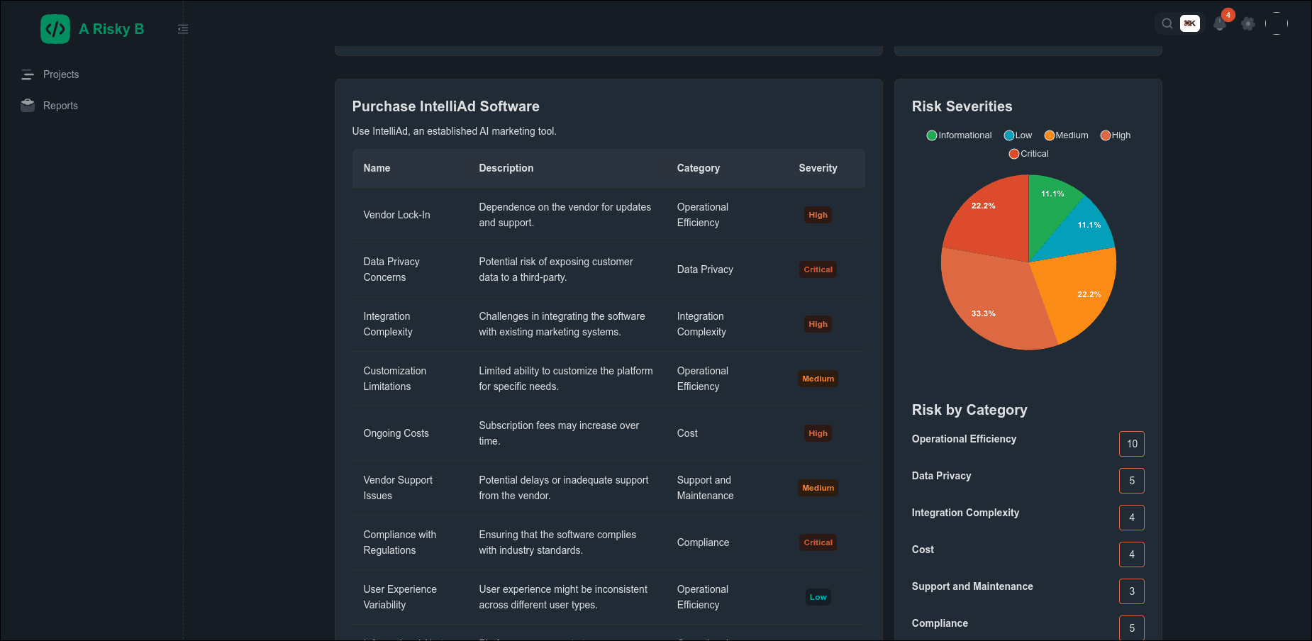Viewport: 1312px width, 641px height.
Task: Click the Risk by Category heading
Action: click(x=969, y=410)
